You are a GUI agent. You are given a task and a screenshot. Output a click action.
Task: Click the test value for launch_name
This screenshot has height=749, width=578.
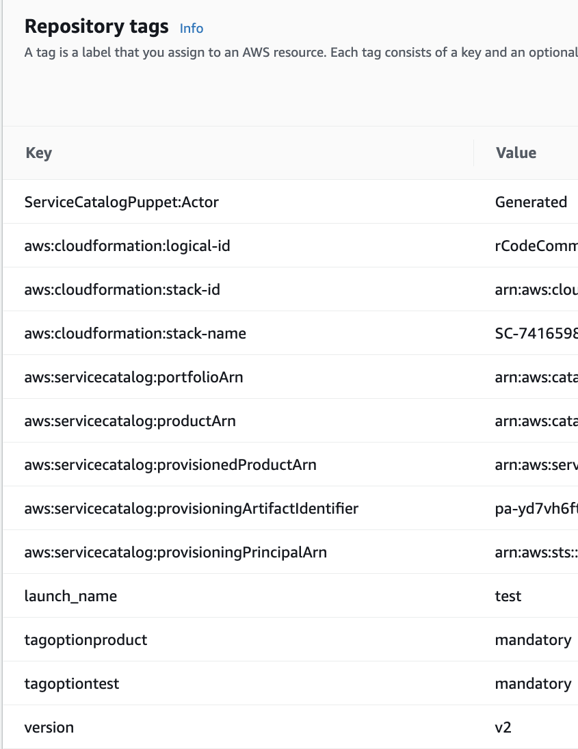point(508,596)
